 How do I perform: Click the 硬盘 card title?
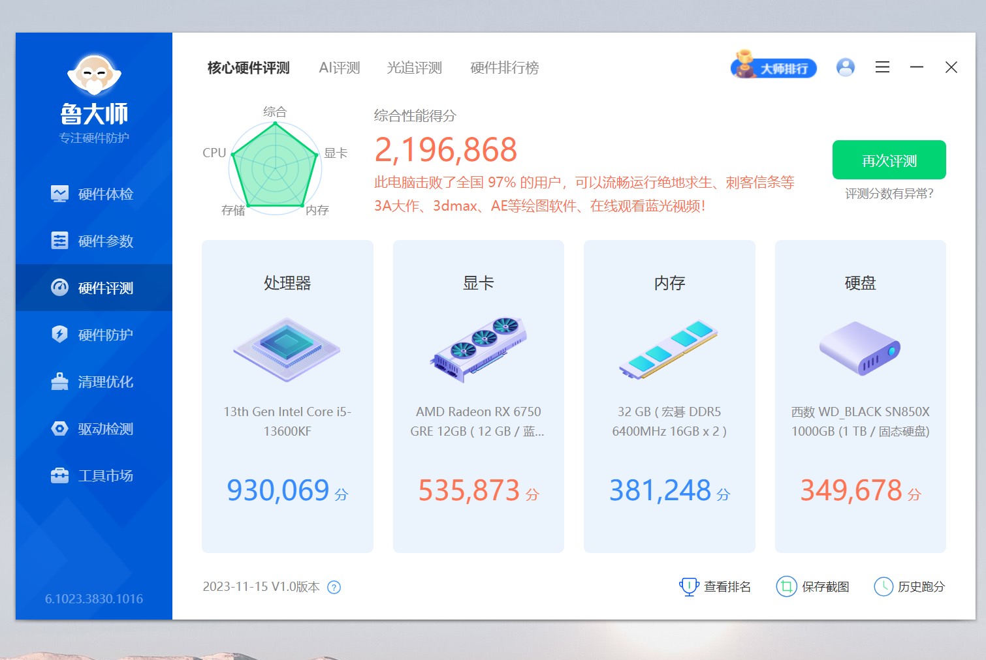tap(860, 283)
